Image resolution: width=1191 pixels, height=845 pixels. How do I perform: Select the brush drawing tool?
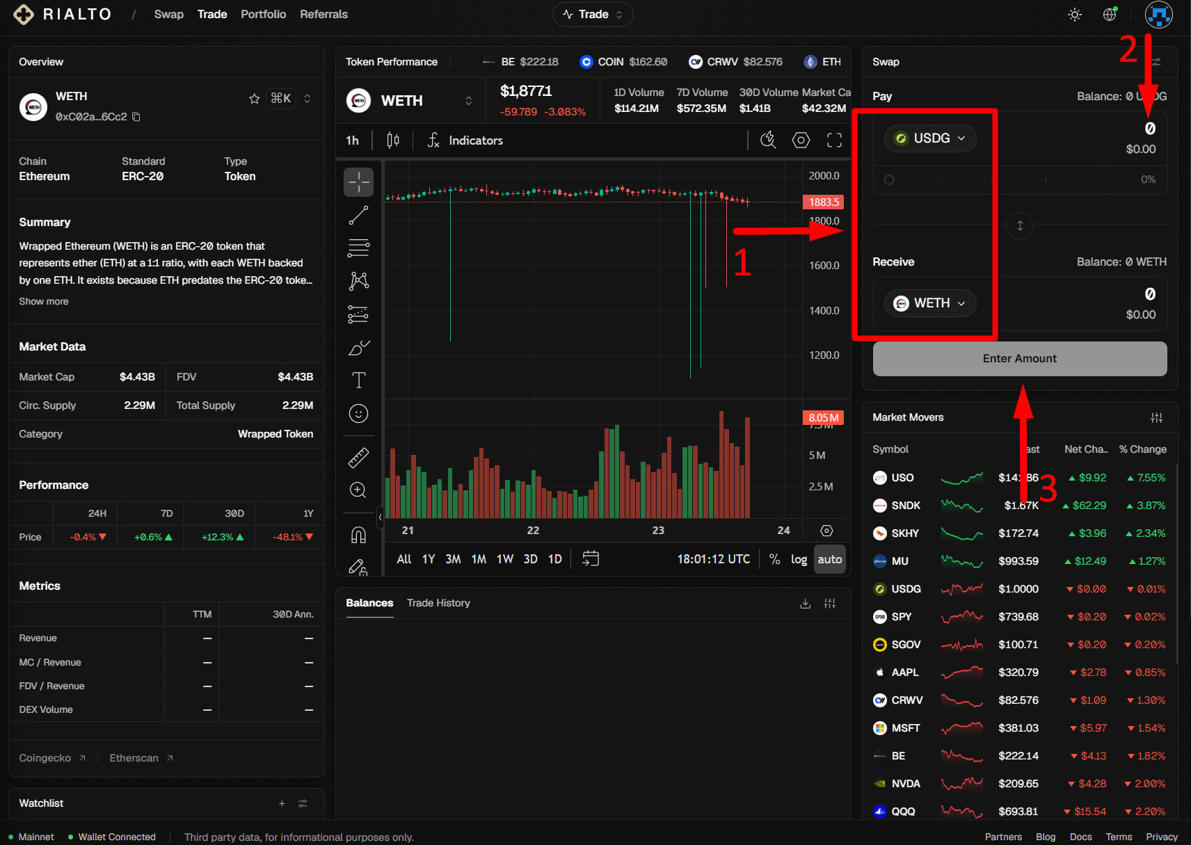358,347
